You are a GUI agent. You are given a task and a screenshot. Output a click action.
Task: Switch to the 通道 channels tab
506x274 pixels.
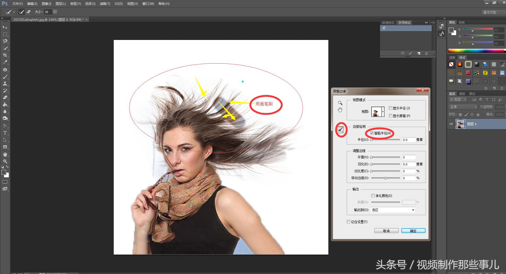click(x=462, y=94)
